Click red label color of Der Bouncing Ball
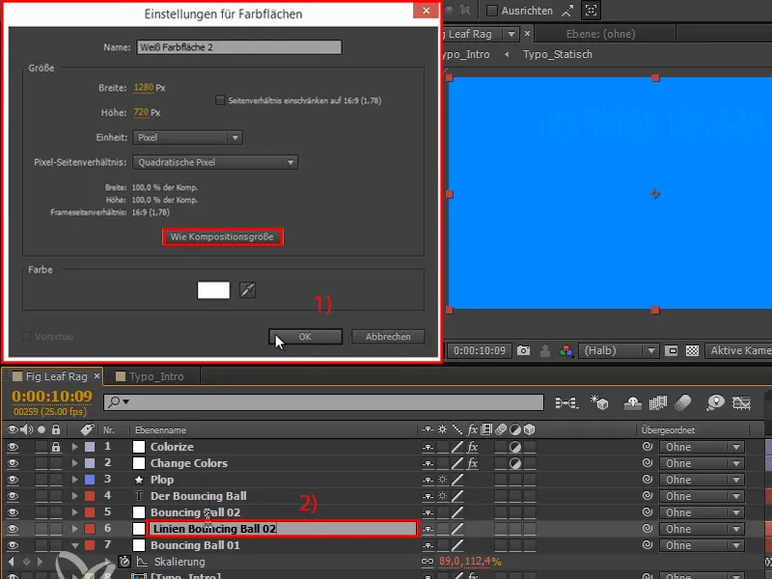The width and height of the screenshot is (772, 579). [90, 496]
